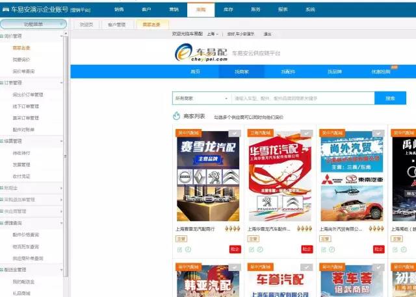Image resolution: width=416 pixels, height=297 pixels.
Task: Switch to the 客户管理 tab
Action: click(x=116, y=25)
